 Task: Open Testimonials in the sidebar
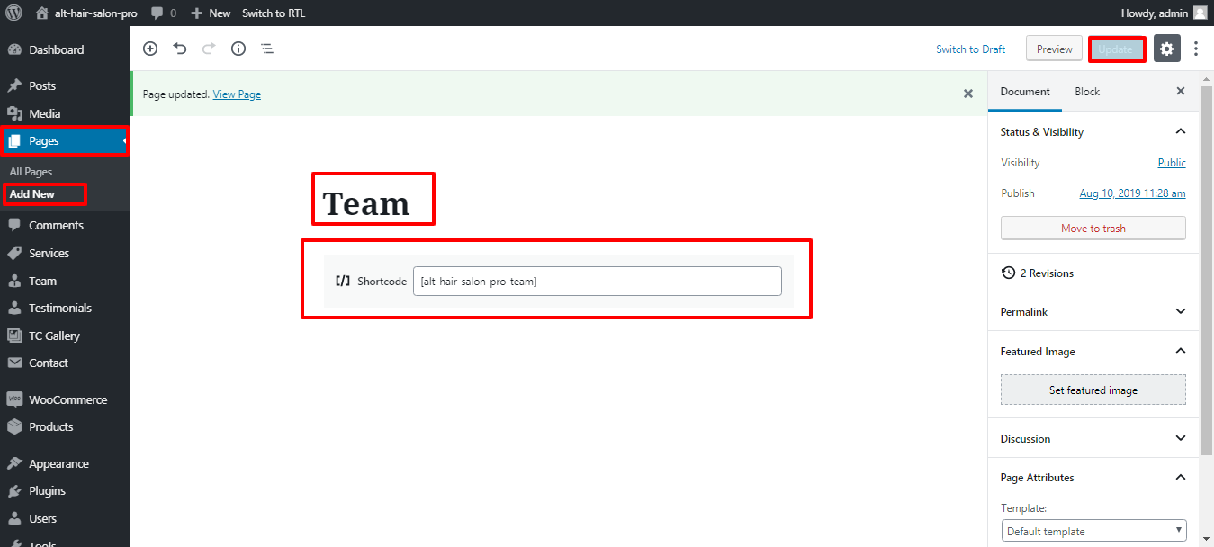pos(65,308)
